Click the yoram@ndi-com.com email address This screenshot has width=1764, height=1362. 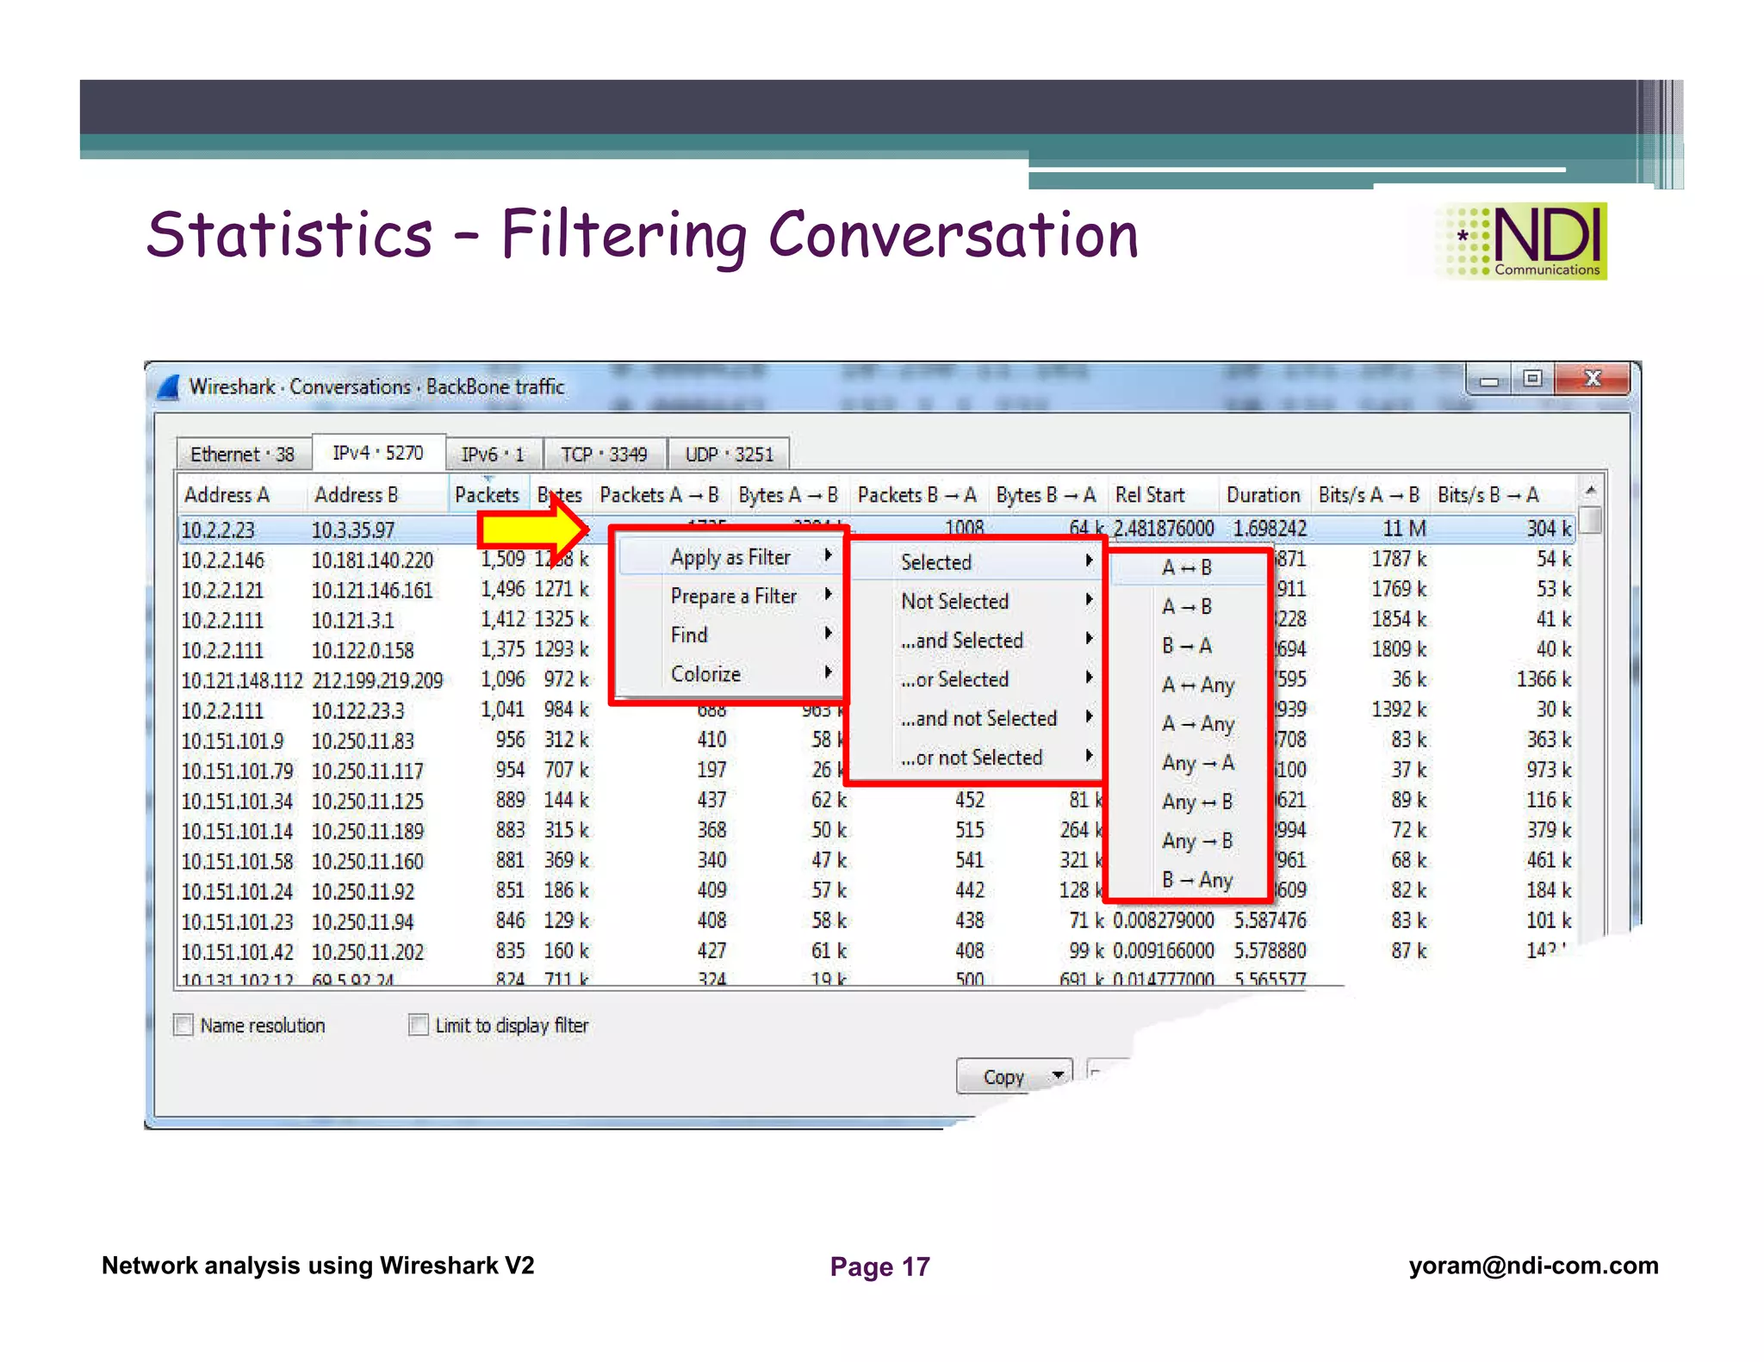(1533, 1265)
